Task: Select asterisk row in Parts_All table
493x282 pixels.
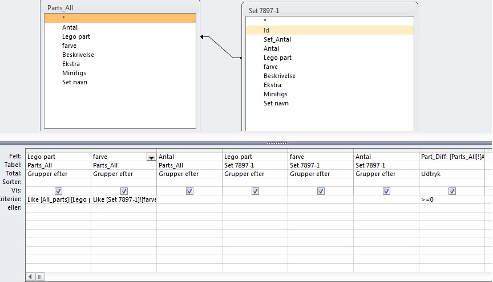Action: pos(120,18)
